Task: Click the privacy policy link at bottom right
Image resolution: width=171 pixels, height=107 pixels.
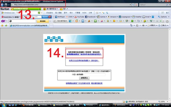Action: point(97,83)
